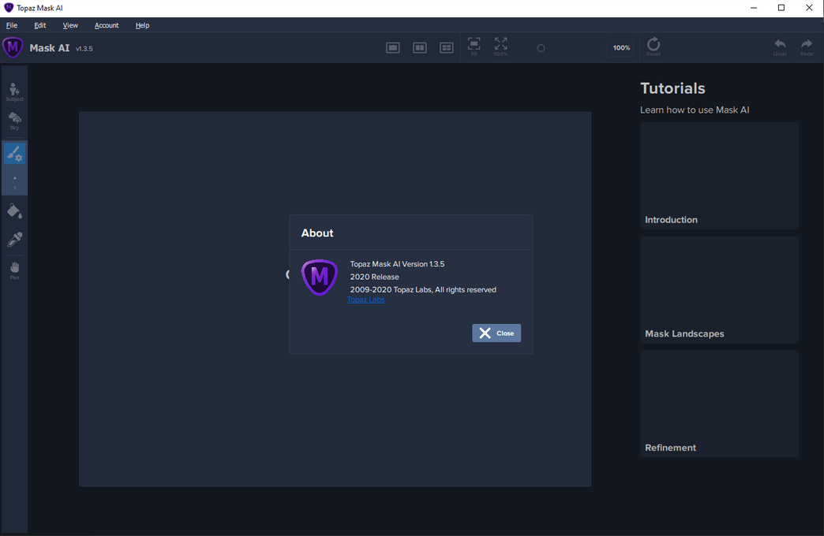This screenshot has height=536, width=824.
Task: Select the Subject auto-detect tool
Action: (15, 92)
